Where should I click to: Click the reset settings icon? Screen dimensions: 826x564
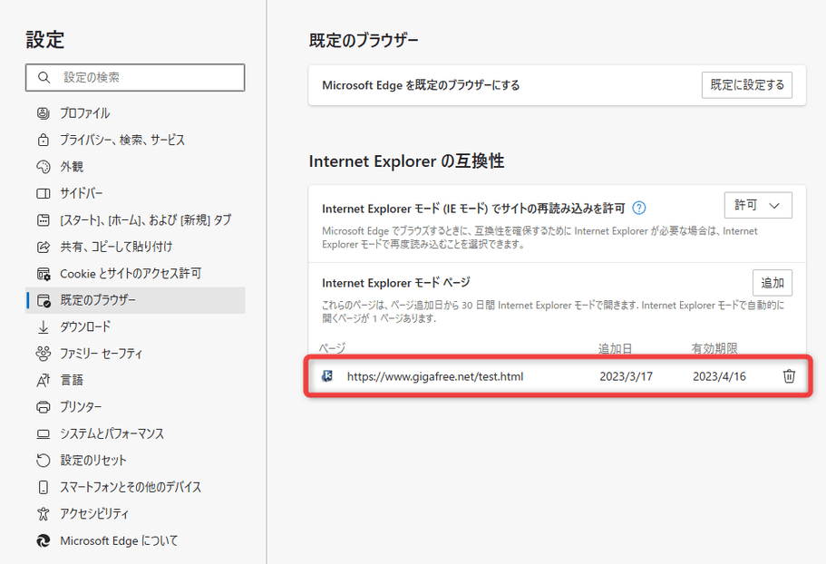pos(44,461)
